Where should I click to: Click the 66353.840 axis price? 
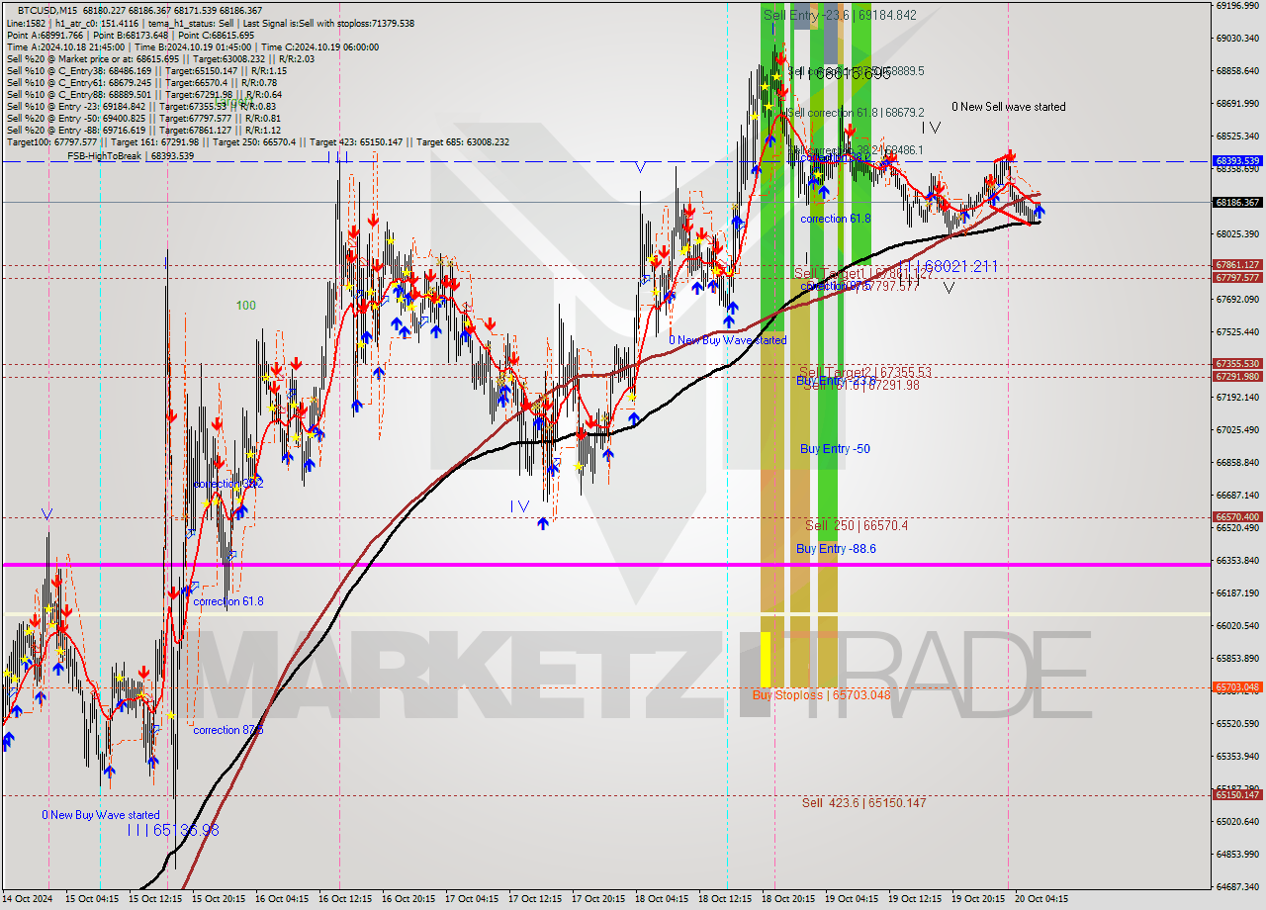[1236, 560]
